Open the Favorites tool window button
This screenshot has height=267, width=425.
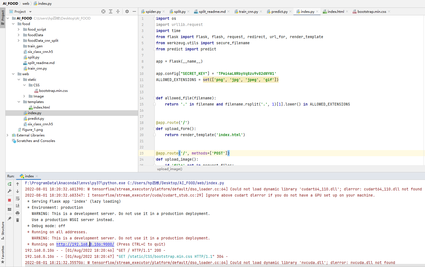coord(3,254)
